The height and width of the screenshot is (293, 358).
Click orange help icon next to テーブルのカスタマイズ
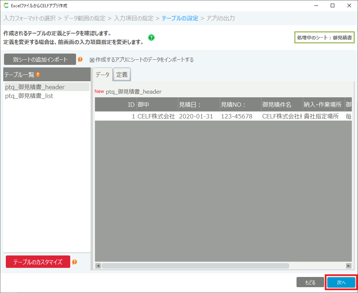(75, 262)
